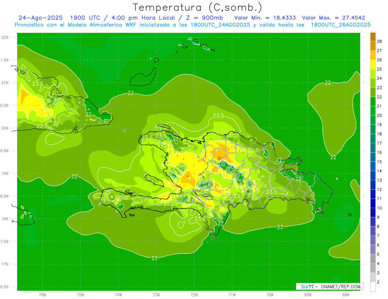Click the '75W' longitude axis label
Viewport: 388px width, 299px height.
click(81, 295)
